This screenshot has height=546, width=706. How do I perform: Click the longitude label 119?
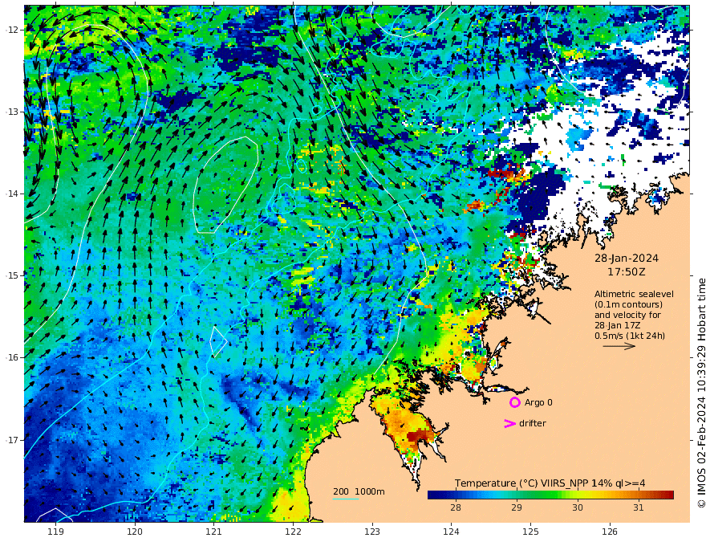coord(55,532)
